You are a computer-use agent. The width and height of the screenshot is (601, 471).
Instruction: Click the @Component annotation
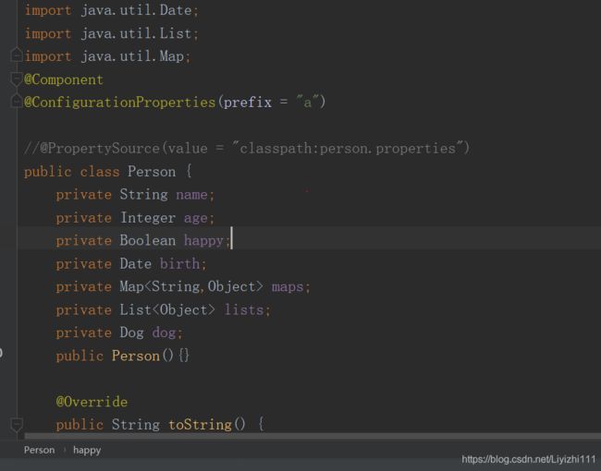tap(63, 79)
